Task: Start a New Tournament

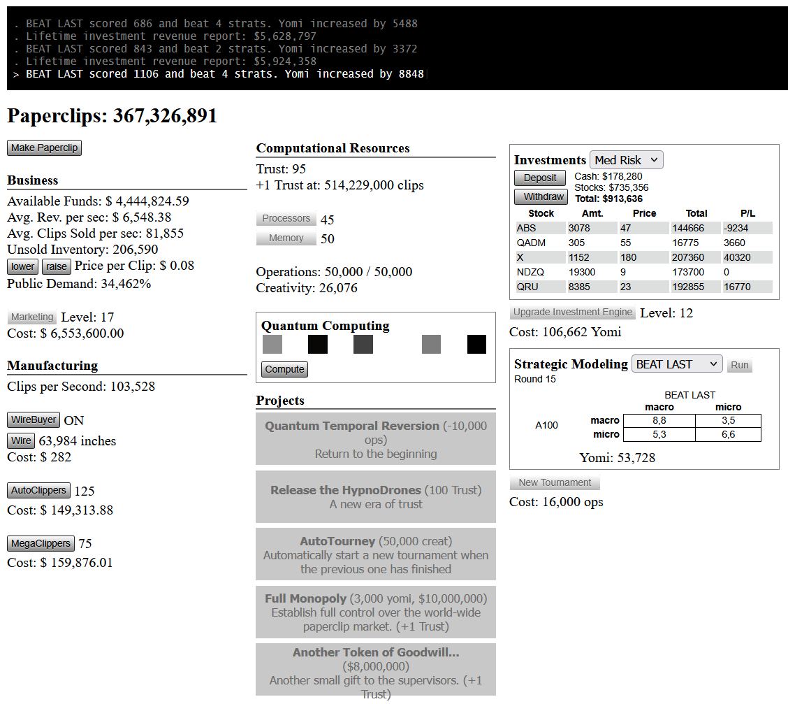Action: tap(555, 482)
